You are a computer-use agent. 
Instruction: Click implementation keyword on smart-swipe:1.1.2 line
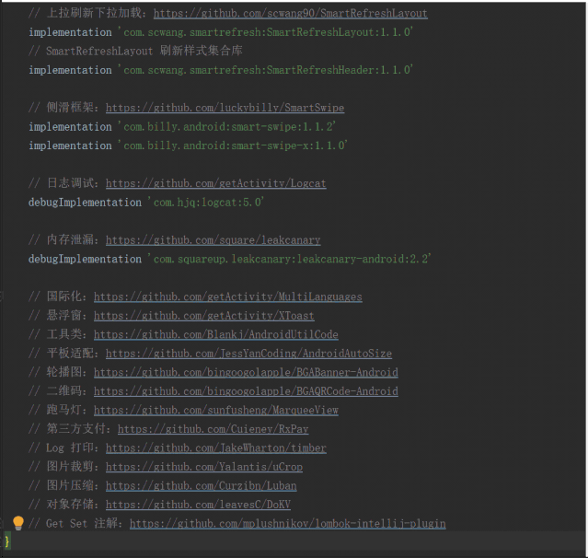coord(70,126)
